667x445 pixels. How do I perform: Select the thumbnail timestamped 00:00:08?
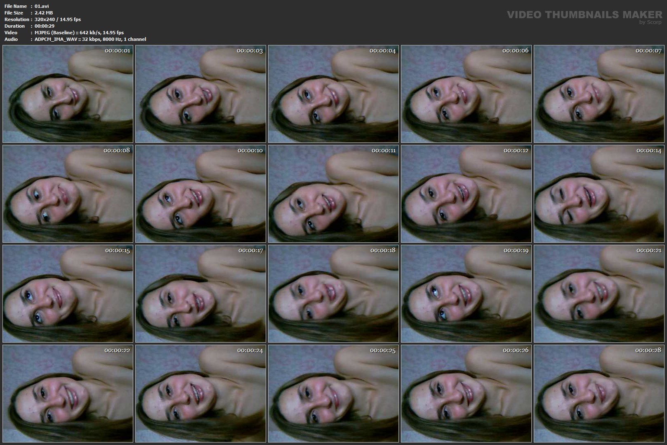(x=68, y=194)
